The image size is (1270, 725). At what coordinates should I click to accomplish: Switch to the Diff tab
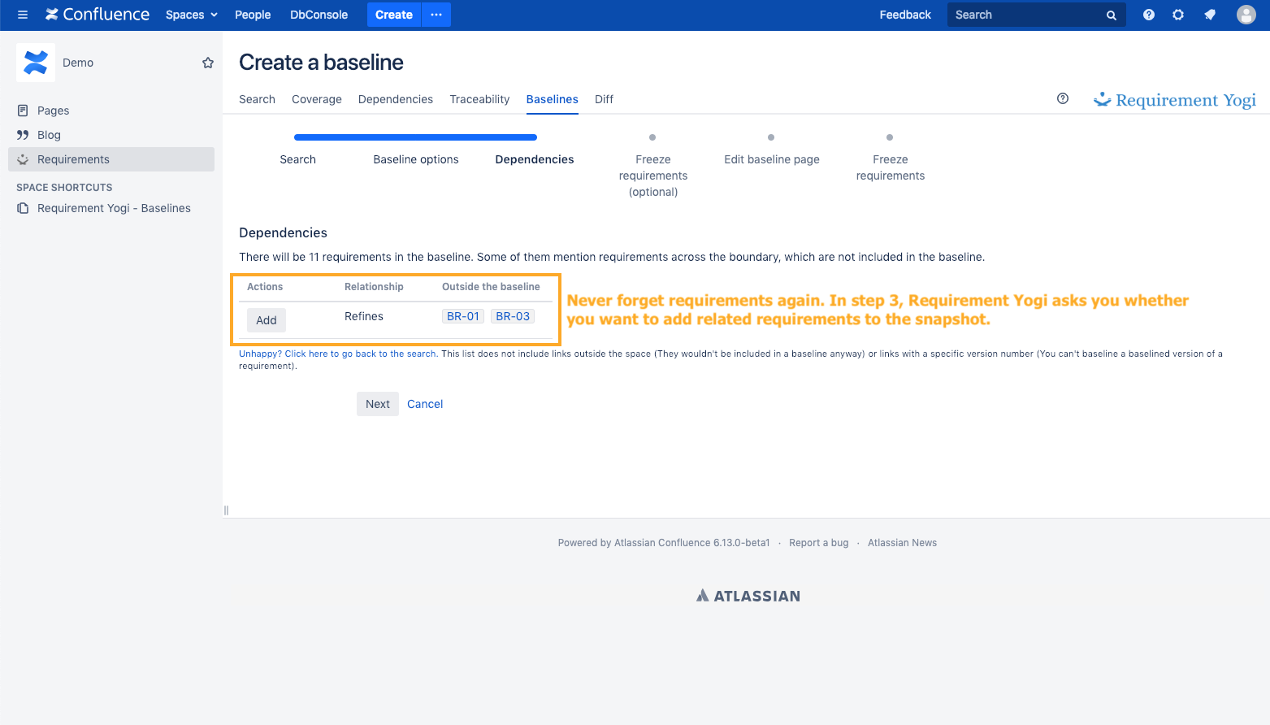[604, 99]
